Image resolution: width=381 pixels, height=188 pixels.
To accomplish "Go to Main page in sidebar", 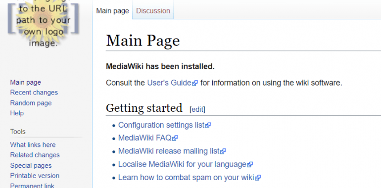I will click(x=26, y=82).
